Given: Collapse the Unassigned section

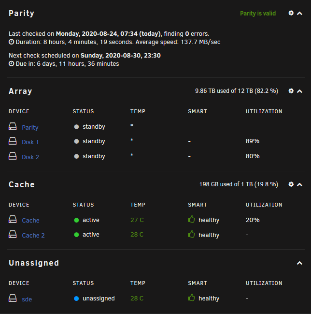Looking at the screenshot, I should coord(299,263).
